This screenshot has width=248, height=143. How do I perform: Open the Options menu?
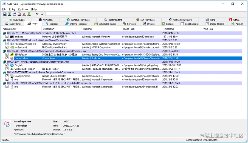pyautogui.click(x=23, y=9)
